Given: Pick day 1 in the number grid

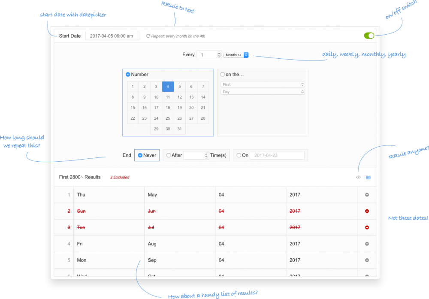Looking at the screenshot, I should coord(133,87).
